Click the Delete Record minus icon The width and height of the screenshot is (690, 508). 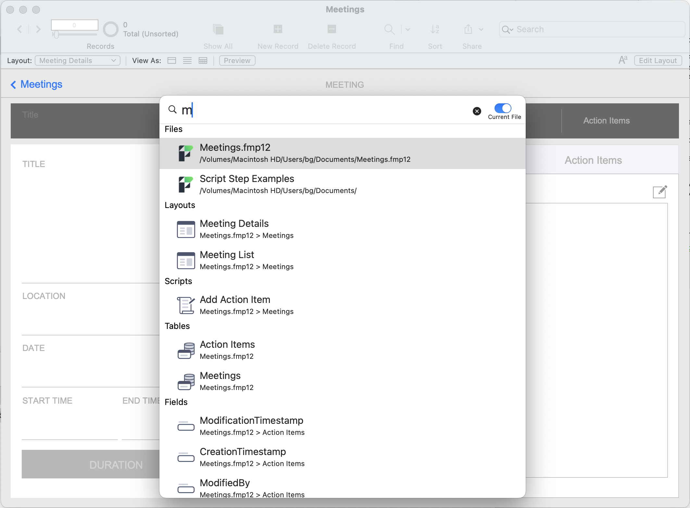(x=332, y=29)
